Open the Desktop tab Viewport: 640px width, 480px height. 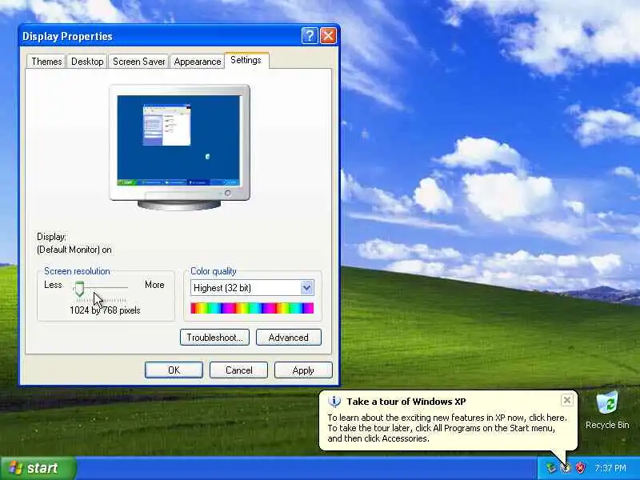[x=87, y=62]
